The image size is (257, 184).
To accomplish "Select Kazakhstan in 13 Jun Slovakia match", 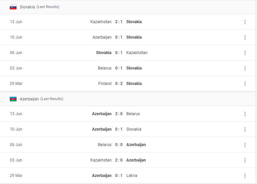I will (101, 22).
